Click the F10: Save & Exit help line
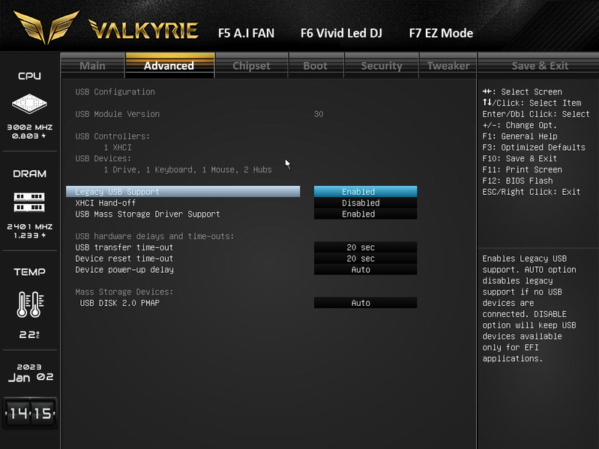 [520, 158]
